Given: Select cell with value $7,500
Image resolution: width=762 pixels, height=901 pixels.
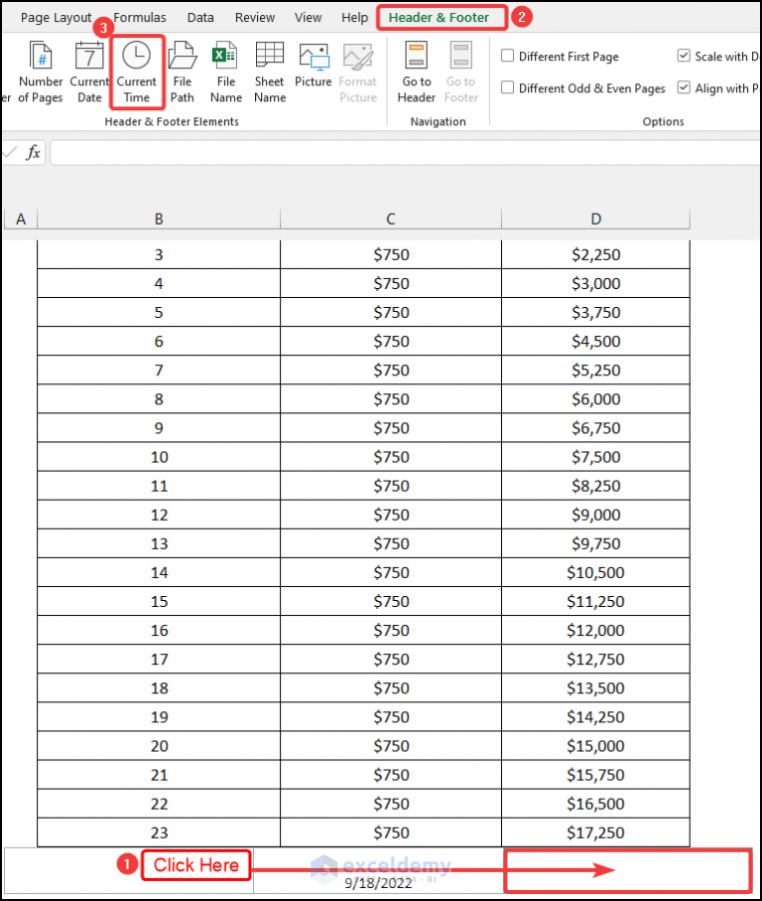Looking at the screenshot, I should click(x=595, y=457).
